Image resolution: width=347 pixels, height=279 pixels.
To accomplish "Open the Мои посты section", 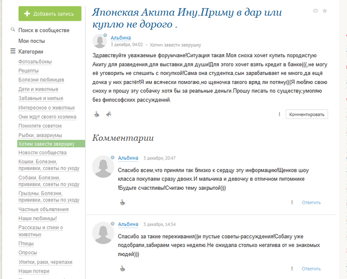I will (x=32, y=41).
